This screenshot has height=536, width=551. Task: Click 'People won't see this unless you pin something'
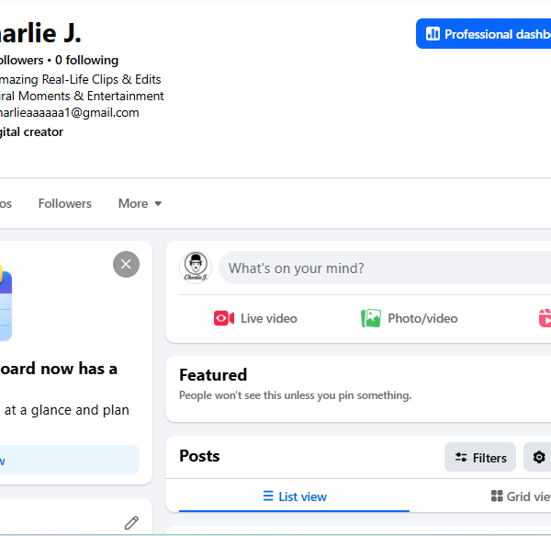(295, 395)
